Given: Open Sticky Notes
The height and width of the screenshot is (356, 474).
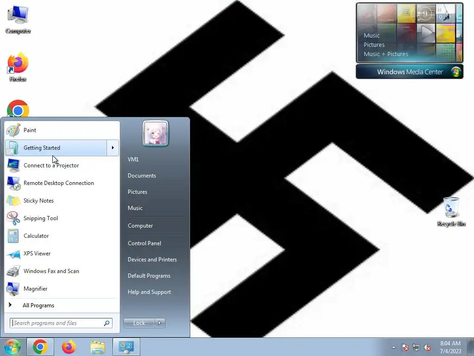Looking at the screenshot, I should (x=62, y=200).
